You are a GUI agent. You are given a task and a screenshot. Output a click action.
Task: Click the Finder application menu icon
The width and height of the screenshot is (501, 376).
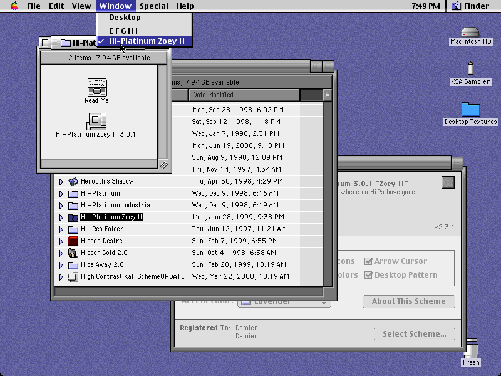(456, 6)
